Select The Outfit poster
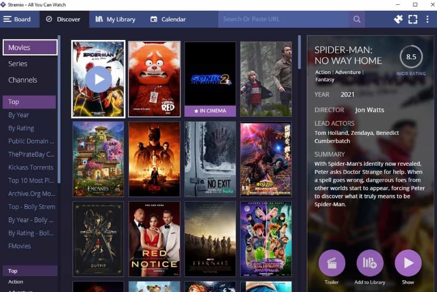437x292 pixels. click(98, 239)
